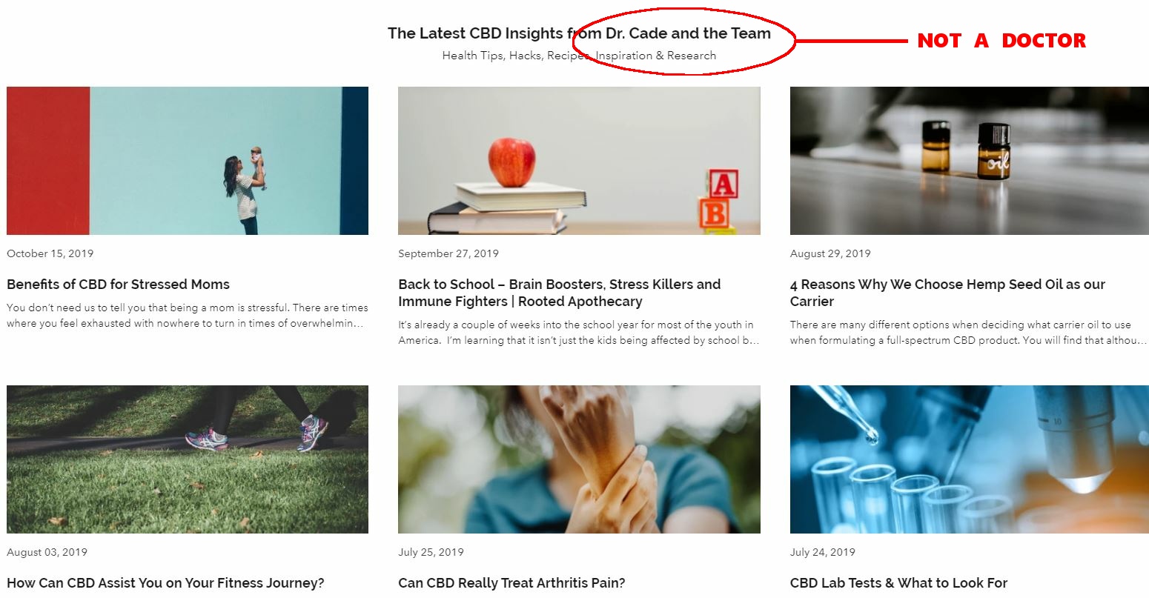Open the stressed moms article thumbnail
This screenshot has height=598, width=1149.
pos(188,161)
